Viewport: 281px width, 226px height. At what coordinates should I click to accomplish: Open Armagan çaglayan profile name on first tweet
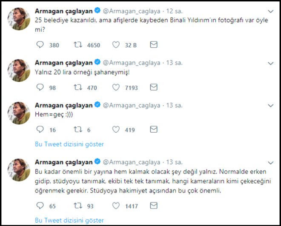(x=63, y=11)
